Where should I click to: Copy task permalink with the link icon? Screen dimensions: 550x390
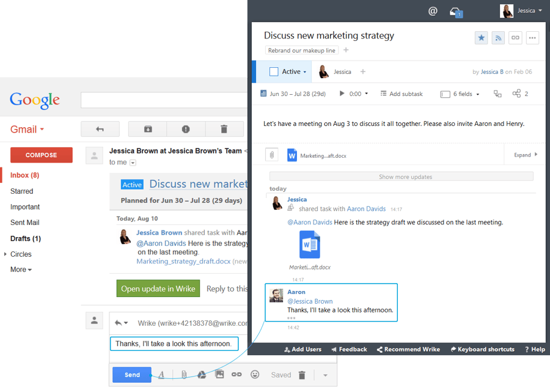tap(515, 37)
